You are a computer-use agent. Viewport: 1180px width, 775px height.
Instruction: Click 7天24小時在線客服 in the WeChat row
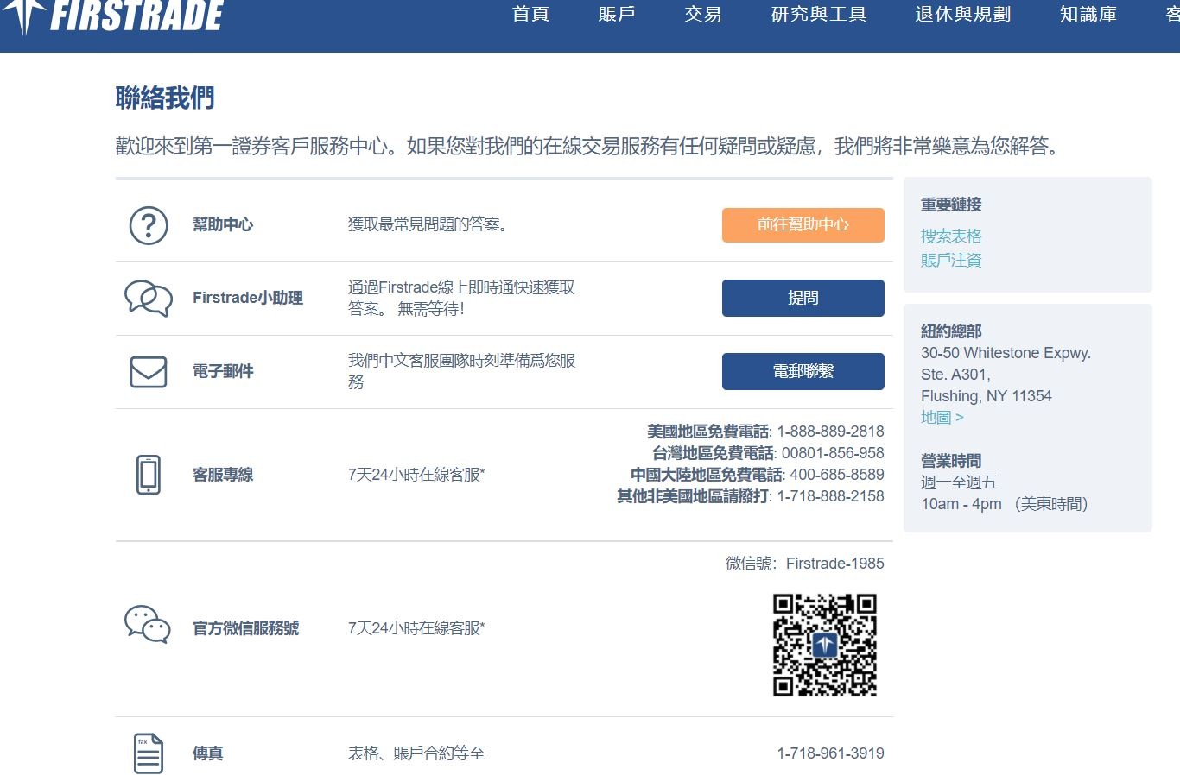tap(416, 628)
